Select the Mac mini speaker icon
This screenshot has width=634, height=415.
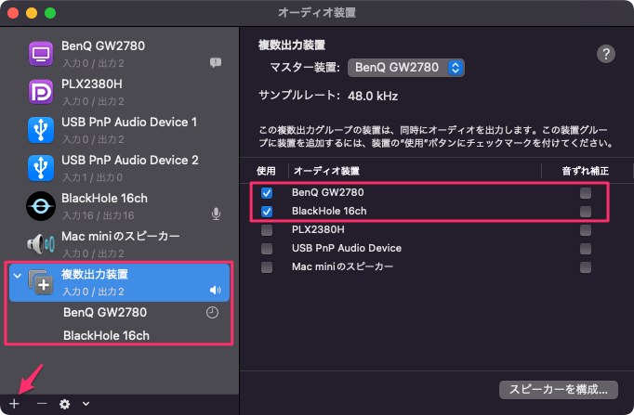pyautogui.click(x=41, y=244)
